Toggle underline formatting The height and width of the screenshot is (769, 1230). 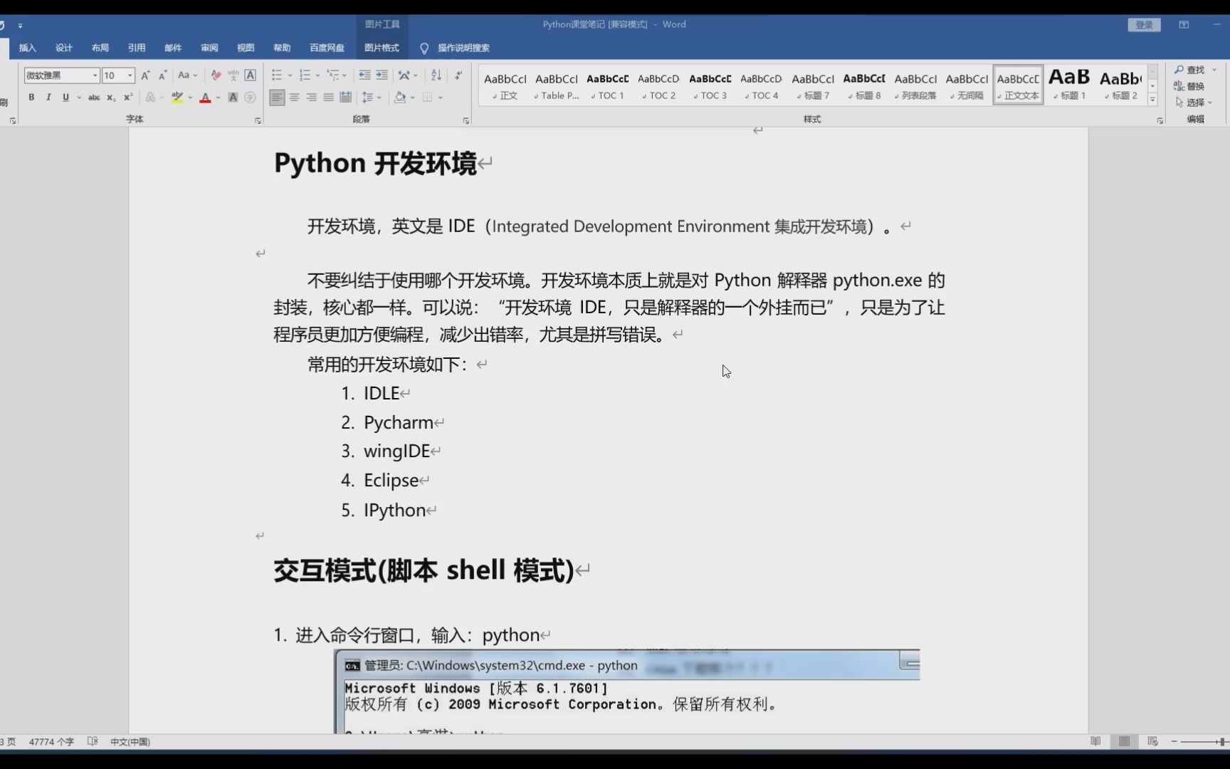pos(65,98)
